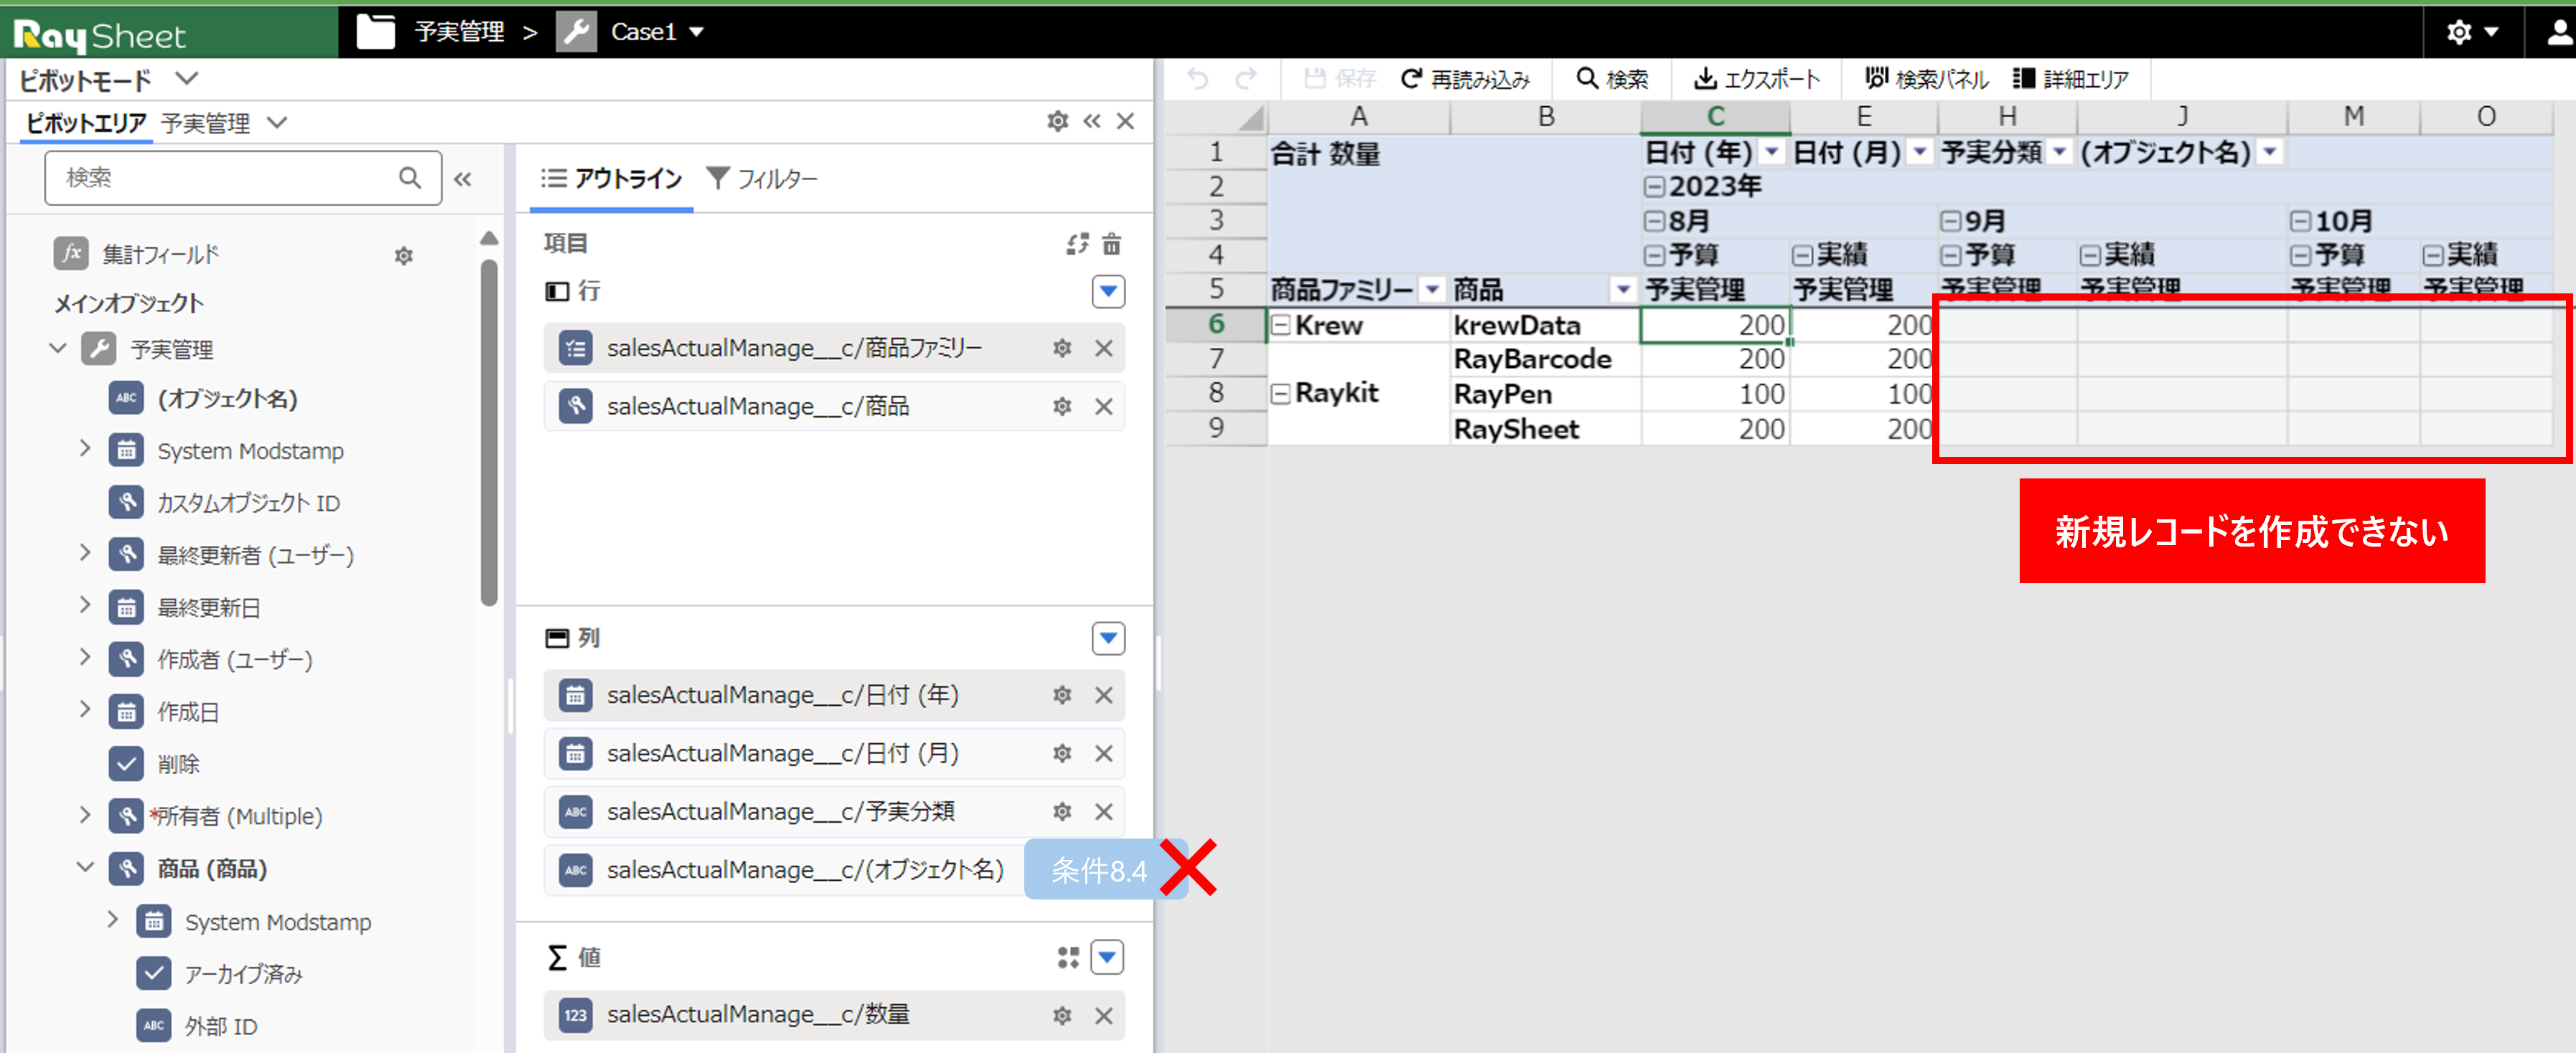The width and height of the screenshot is (2576, 1053).
Task: Click pivot area settings gear icon
Action: (1057, 121)
